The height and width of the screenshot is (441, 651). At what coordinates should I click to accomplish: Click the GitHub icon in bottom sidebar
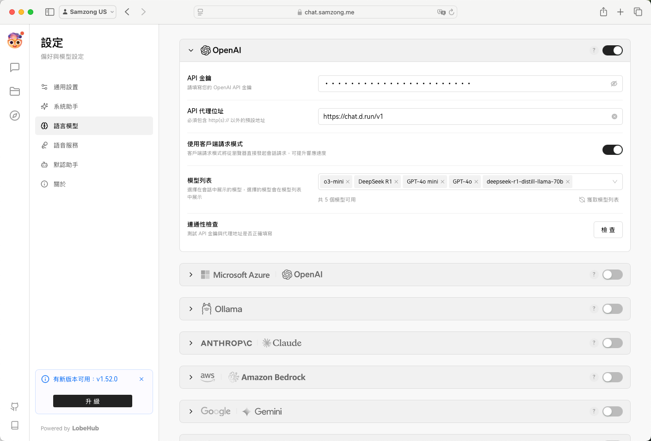click(15, 407)
